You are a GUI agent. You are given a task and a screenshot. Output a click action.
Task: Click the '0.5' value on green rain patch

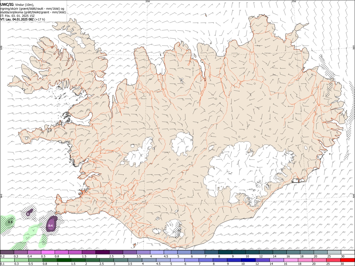pos(10,222)
